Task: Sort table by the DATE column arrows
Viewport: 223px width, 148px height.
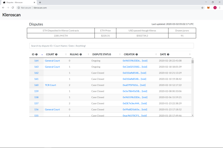Action: (190, 54)
